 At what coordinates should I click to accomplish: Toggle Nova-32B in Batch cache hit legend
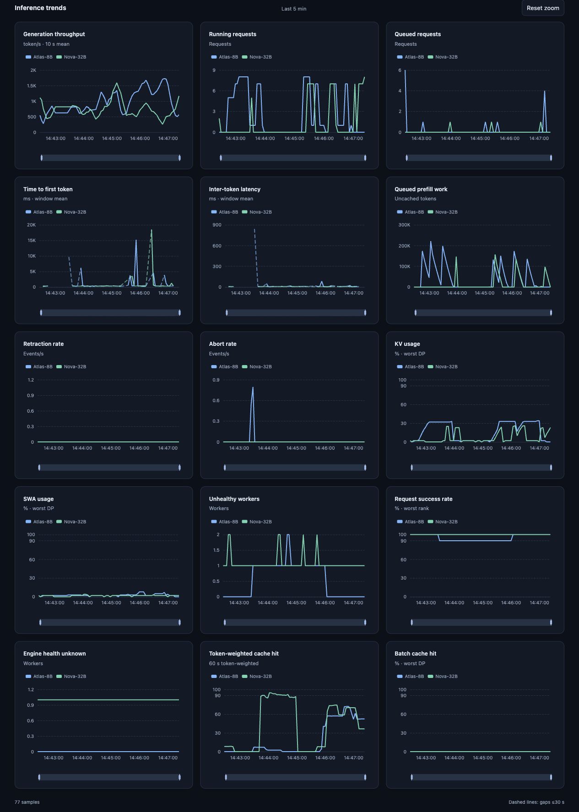pos(443,677)
